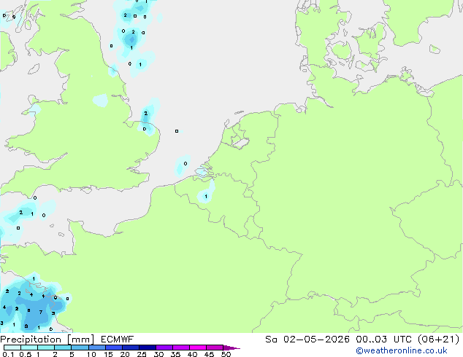463x357 pixels.
Task: Click the "50" legend scale value
Action: tap(226, 354)
